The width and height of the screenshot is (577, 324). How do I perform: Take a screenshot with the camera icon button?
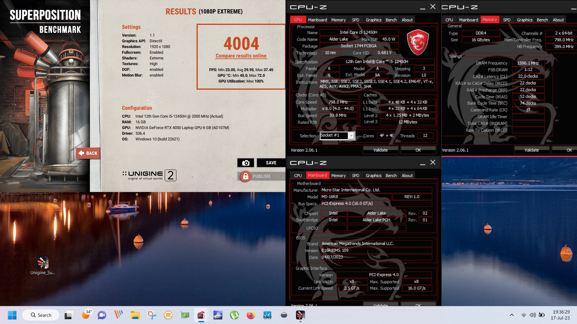click(x=246, y=163)
